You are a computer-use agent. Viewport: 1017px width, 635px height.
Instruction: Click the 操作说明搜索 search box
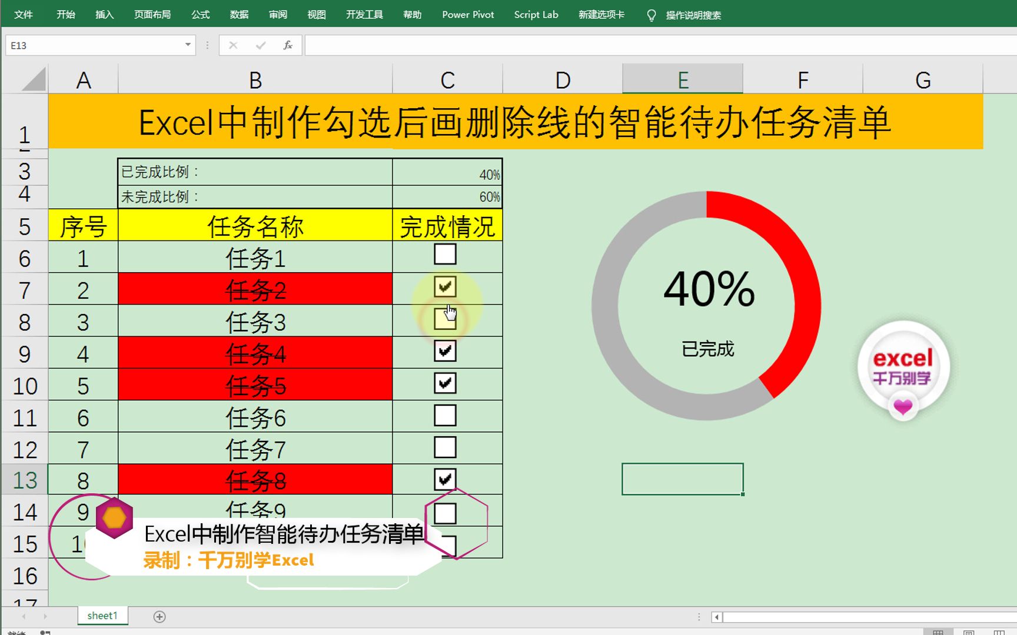pos(693,15)
